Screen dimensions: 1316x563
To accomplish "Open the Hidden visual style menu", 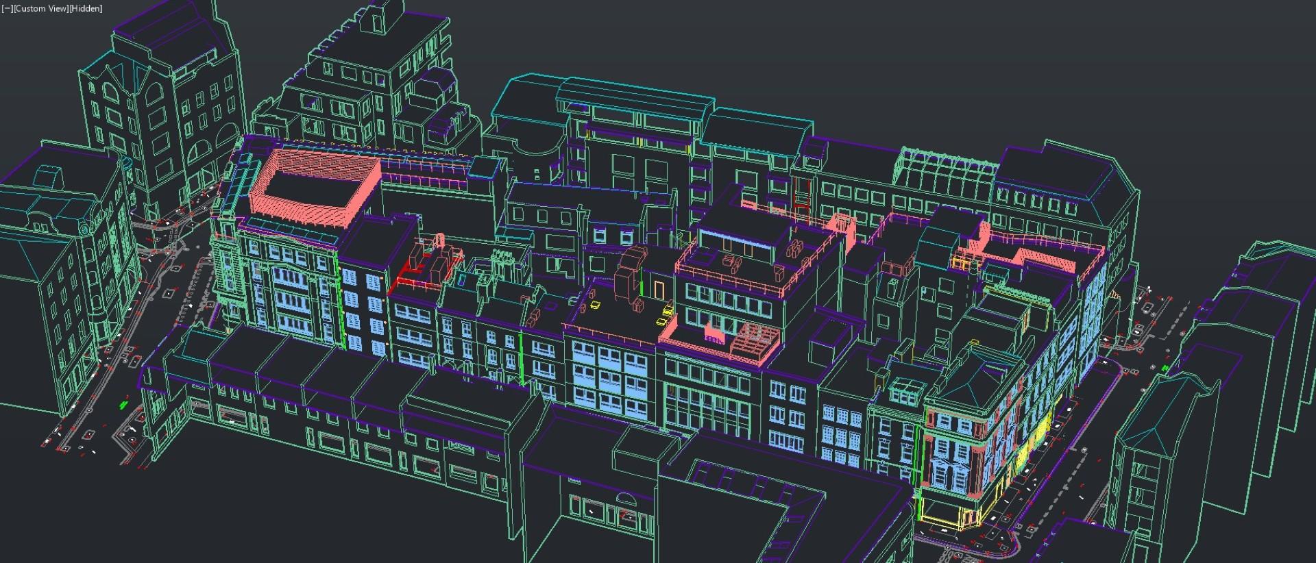I will [x=86, y=8].
